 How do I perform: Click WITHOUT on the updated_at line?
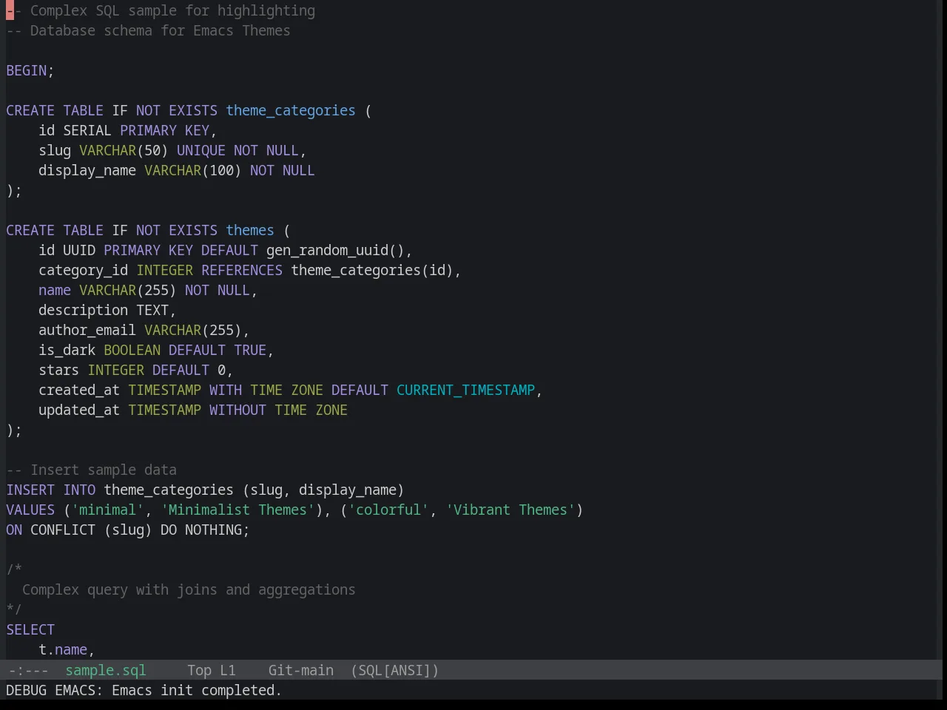(x=237, y=410)
